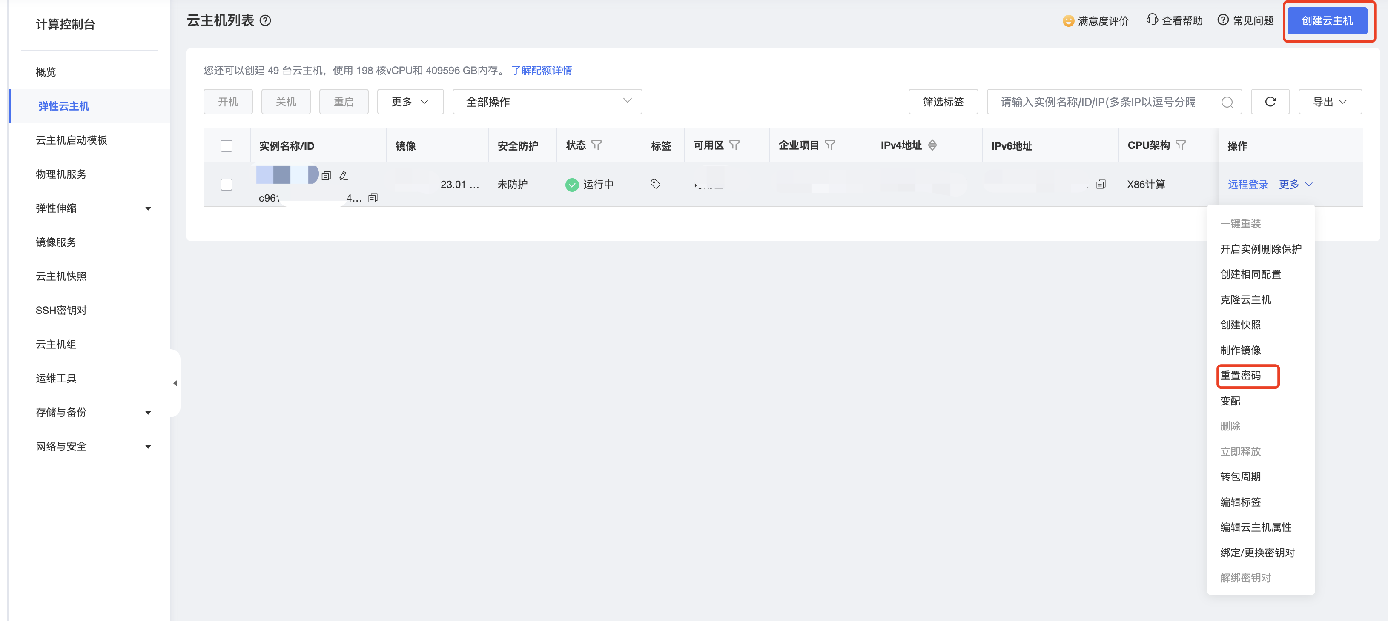
Task: Check the instance row checkbox
Action: [x=227, y=185]
